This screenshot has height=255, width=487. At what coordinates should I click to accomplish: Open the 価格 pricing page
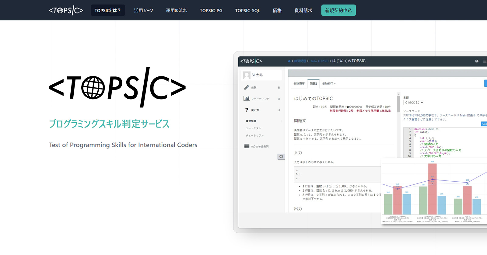coord(277,10)
